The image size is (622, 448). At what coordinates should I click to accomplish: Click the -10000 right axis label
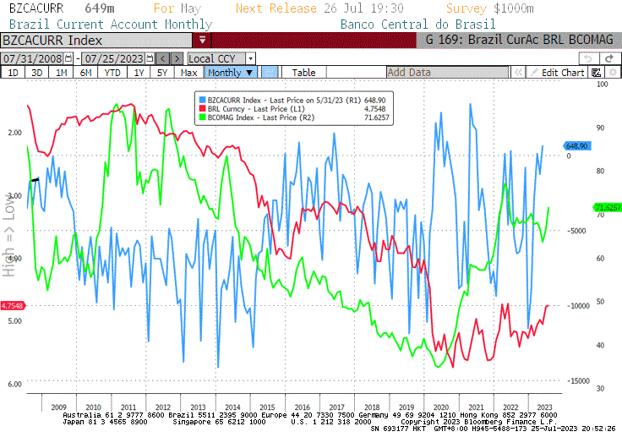point(578,306)
